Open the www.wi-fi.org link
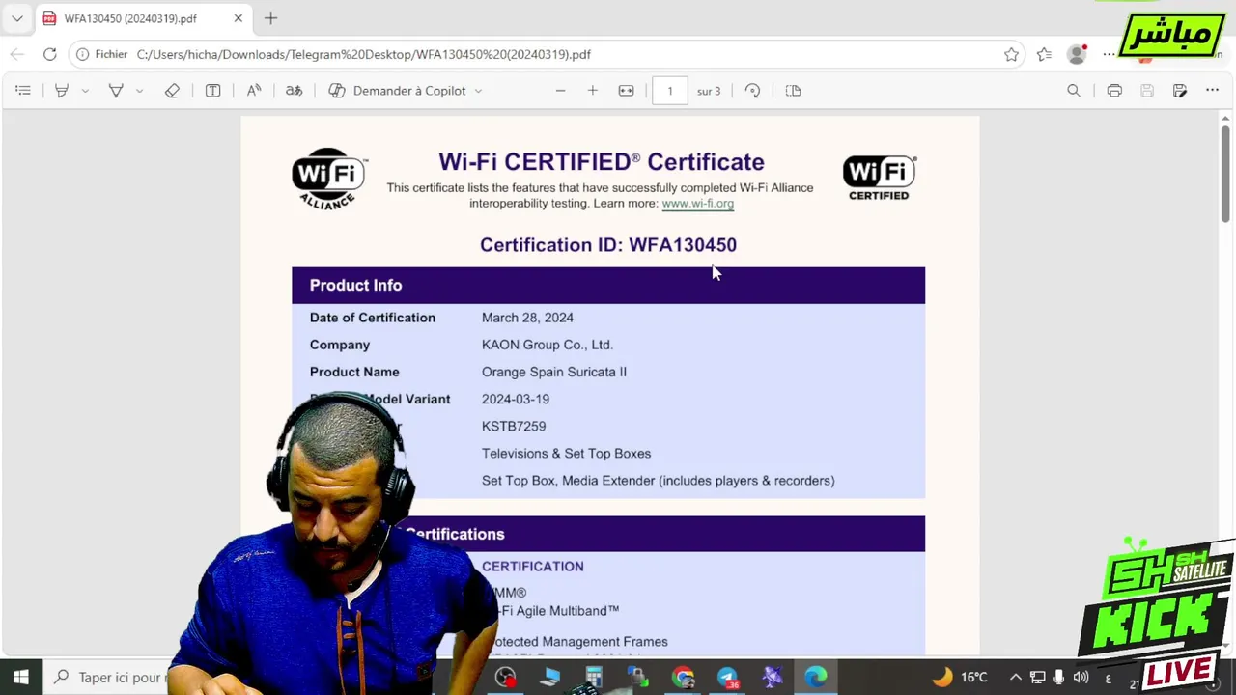 697,204
